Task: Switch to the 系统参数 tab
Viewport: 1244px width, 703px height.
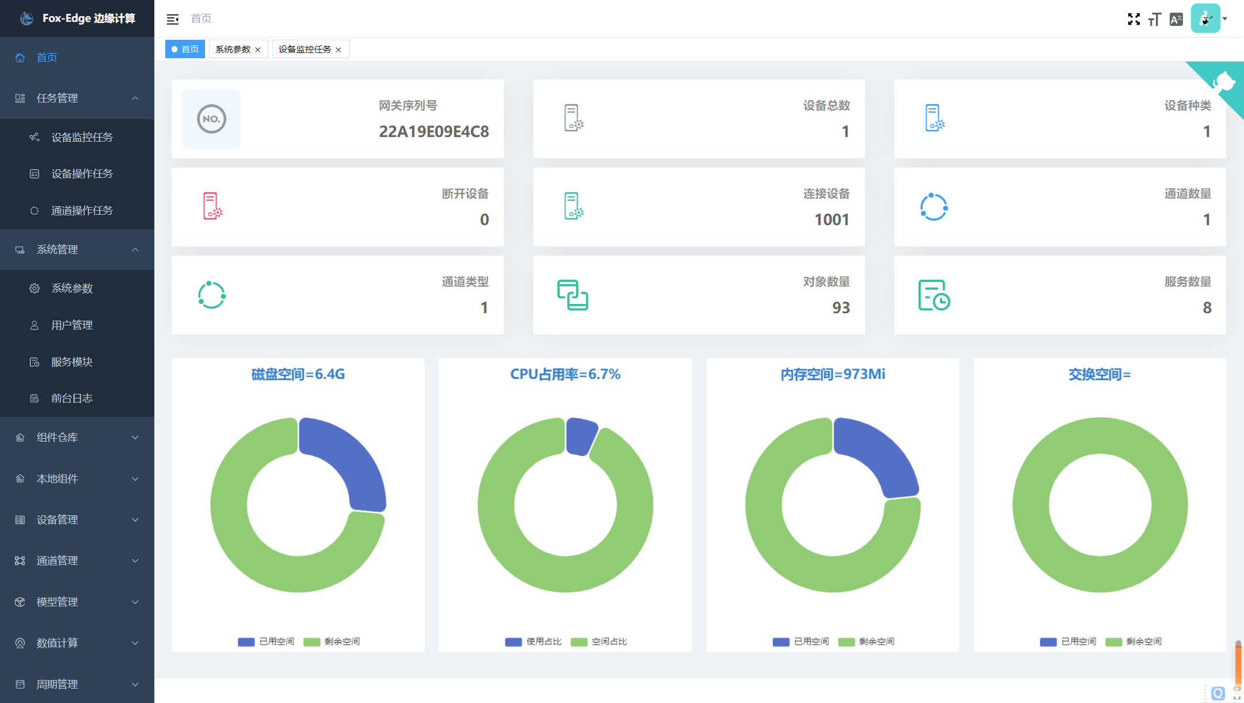Action: [x=233, y=50]
